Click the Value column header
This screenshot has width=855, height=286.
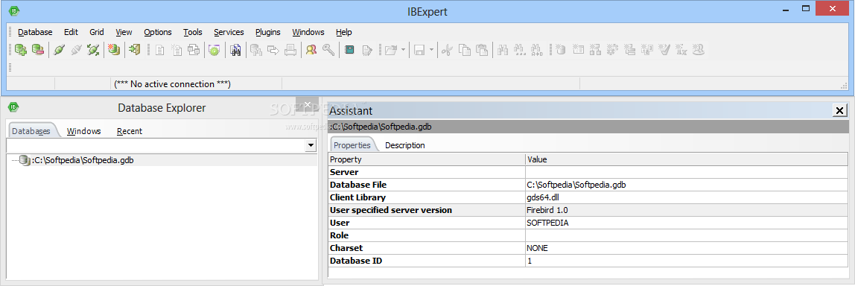coord(687,160)
